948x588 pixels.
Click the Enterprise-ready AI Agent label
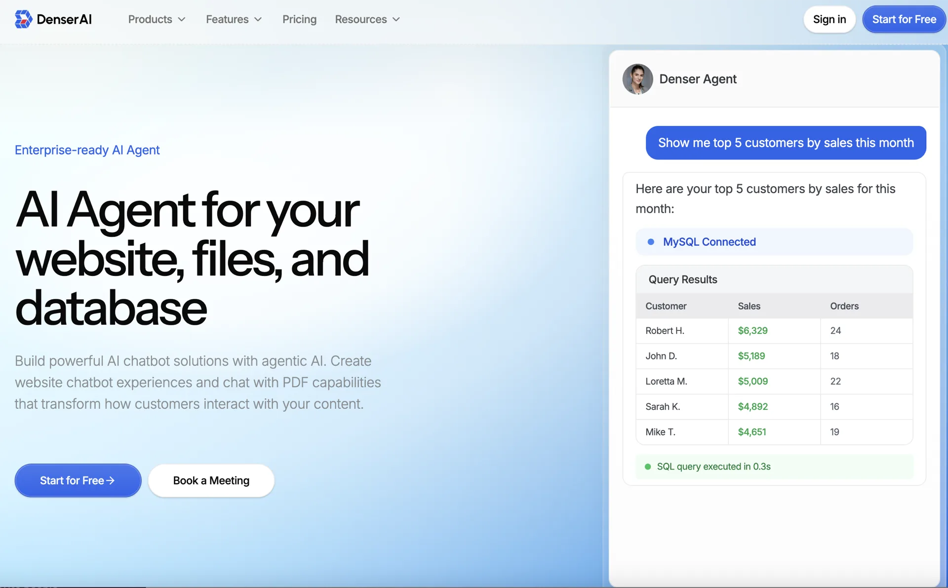(87, 150)
